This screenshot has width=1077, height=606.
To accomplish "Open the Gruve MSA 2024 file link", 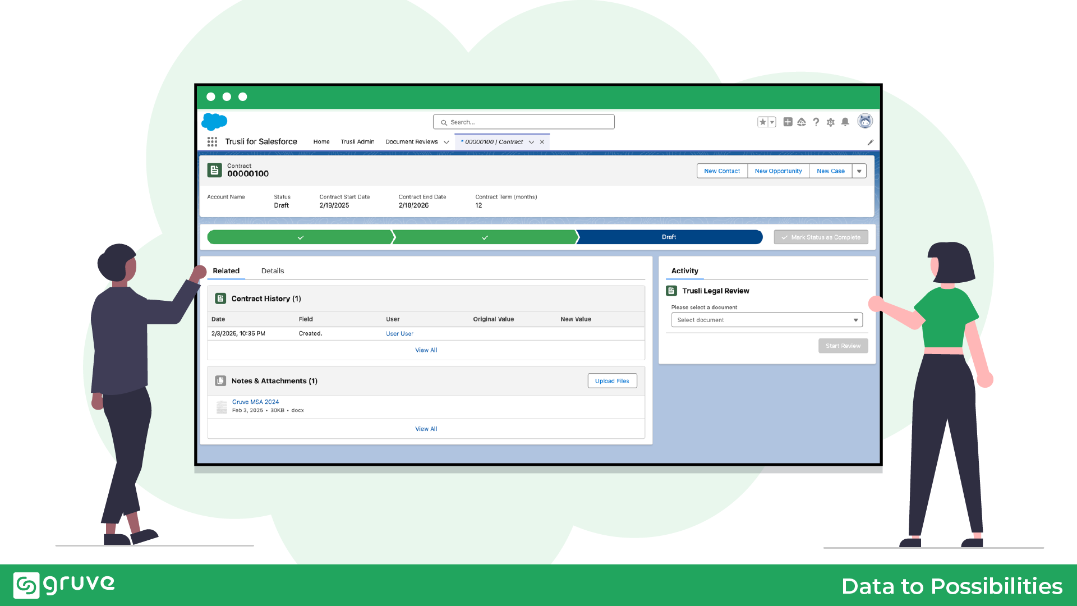I will [x=255, y=402].
